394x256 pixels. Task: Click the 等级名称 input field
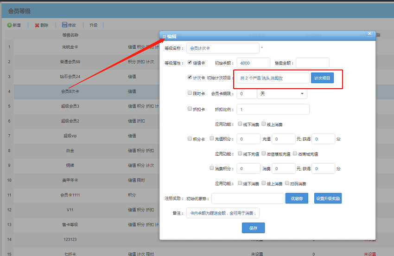tap(222, 48)
